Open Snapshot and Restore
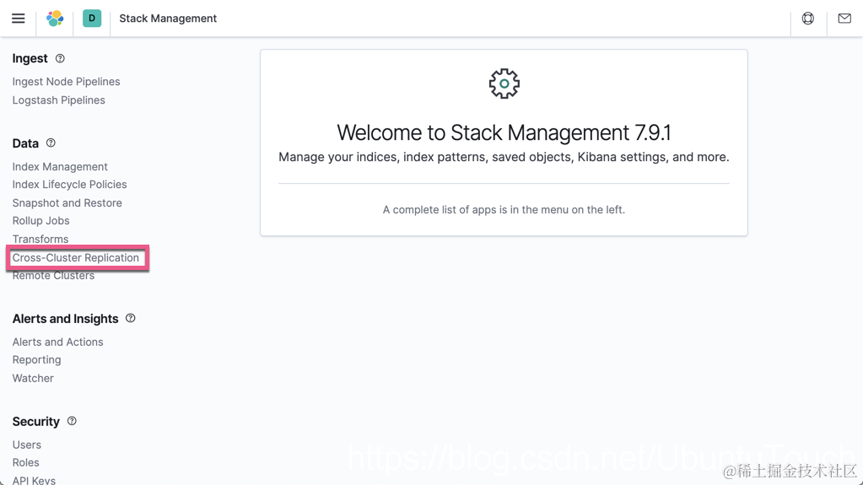Image resolution: width=863 pixels, height=485 pixels. tap(67, 202)
